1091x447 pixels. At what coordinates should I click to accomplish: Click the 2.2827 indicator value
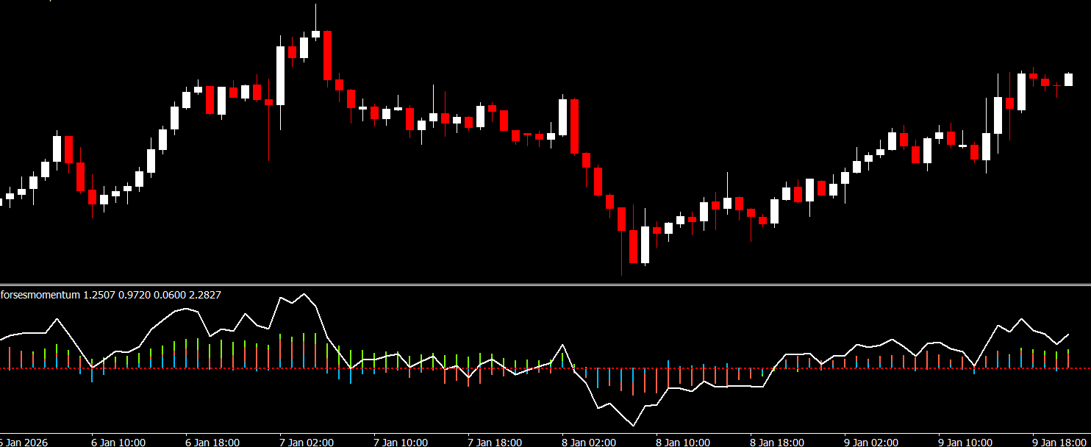[204, 295]
